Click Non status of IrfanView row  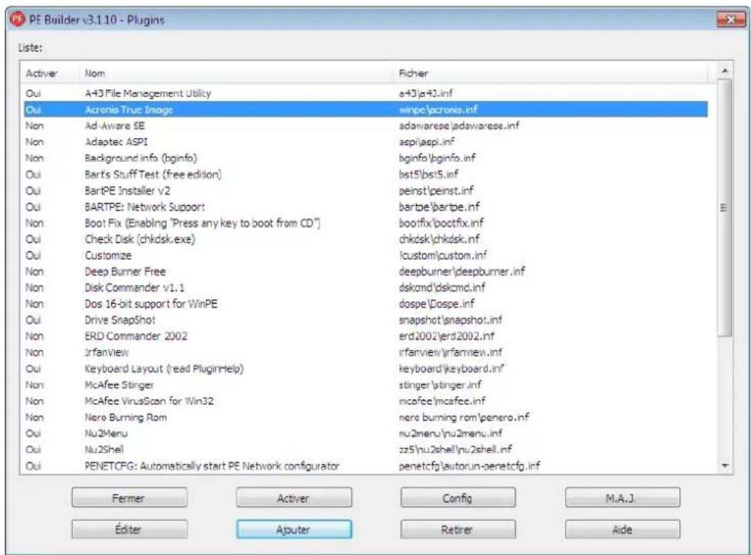point(34,352)
